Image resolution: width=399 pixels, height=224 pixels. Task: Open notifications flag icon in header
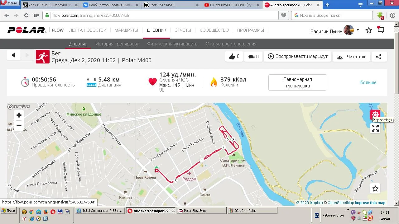pos(381,30)
